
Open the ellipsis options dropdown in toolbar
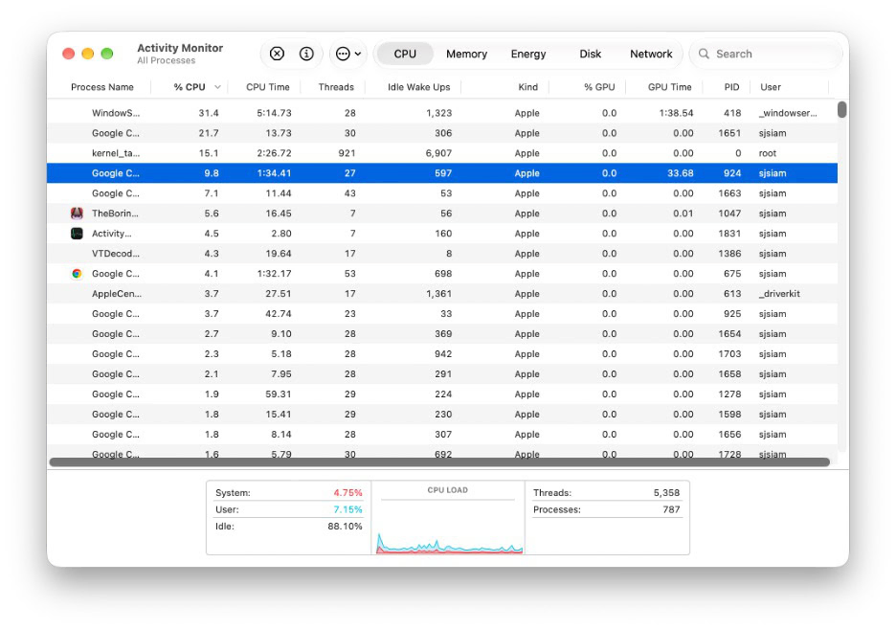coord(348,54)
